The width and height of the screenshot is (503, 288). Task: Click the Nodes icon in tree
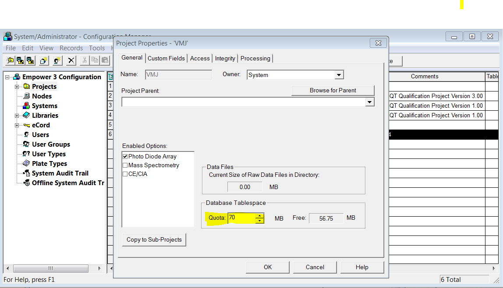pyautogui.click(x=27, y=96)
